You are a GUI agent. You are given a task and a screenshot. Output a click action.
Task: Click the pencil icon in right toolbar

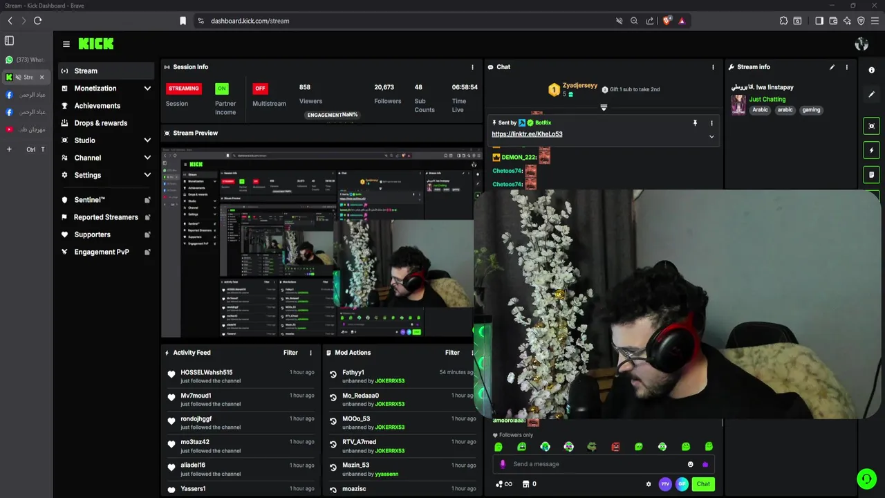click(871, 94)
